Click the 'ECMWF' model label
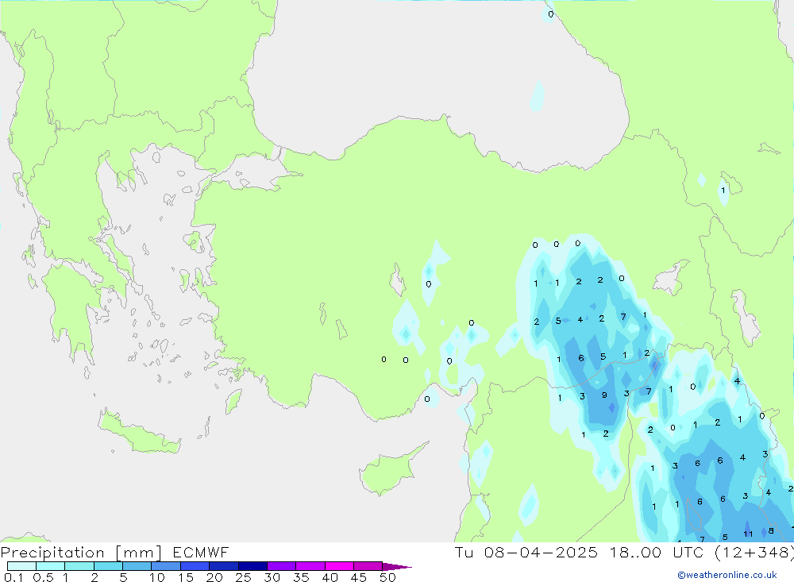Viewport: 794px width, 582px height. tap(201, 552)
